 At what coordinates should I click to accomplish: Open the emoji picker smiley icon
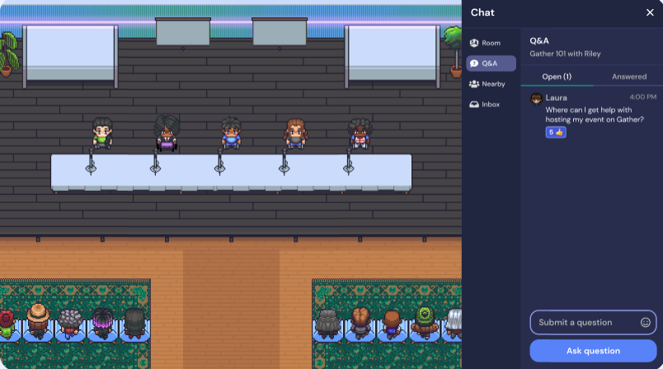pos(645,323)
